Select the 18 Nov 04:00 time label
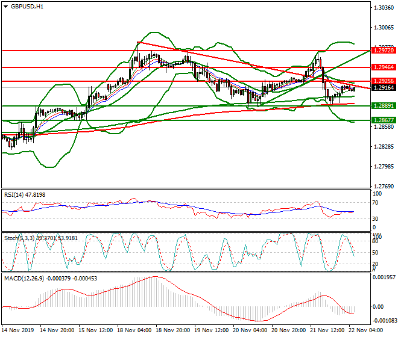The image size is (398, 337). coord(134,330)
